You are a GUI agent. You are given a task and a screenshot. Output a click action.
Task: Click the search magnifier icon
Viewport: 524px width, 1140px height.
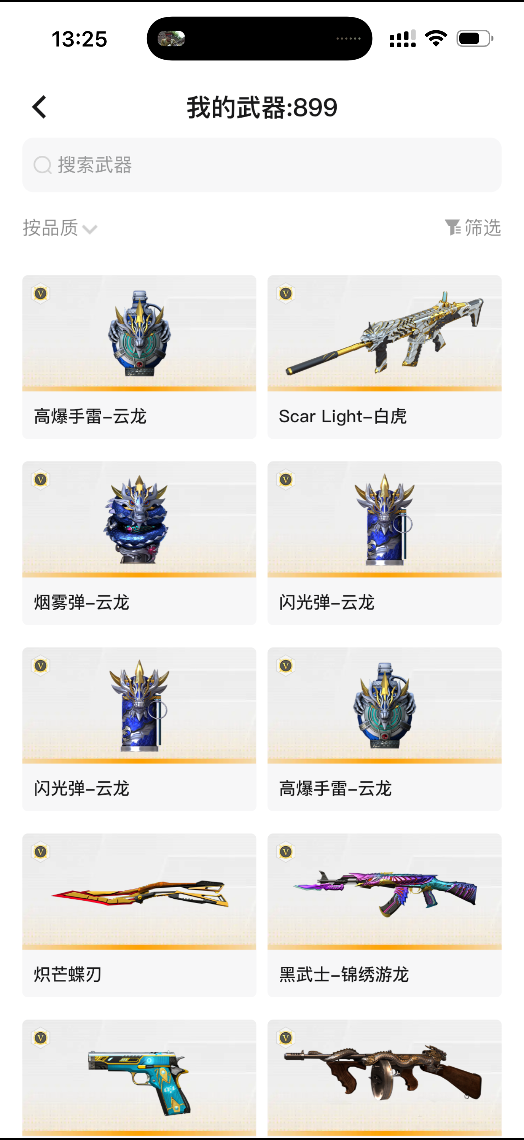43,165
